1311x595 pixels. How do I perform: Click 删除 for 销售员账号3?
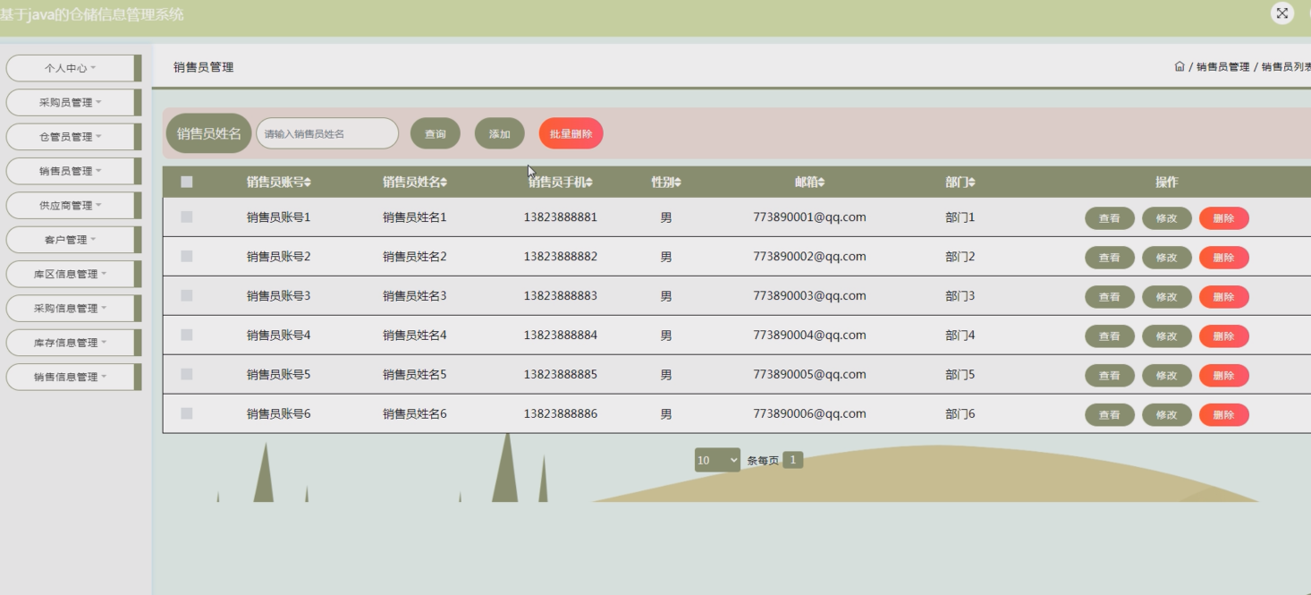point(1224,297)
